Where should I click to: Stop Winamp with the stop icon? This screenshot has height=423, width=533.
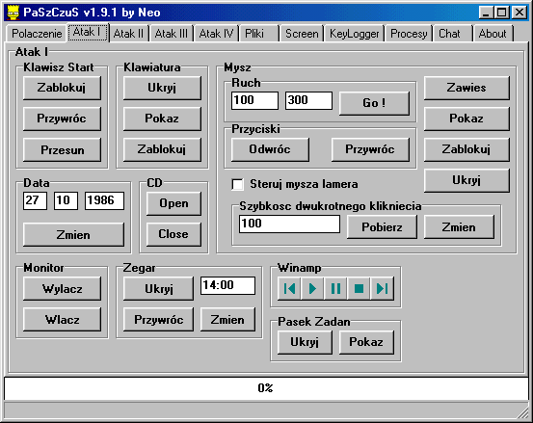(359, 288)
